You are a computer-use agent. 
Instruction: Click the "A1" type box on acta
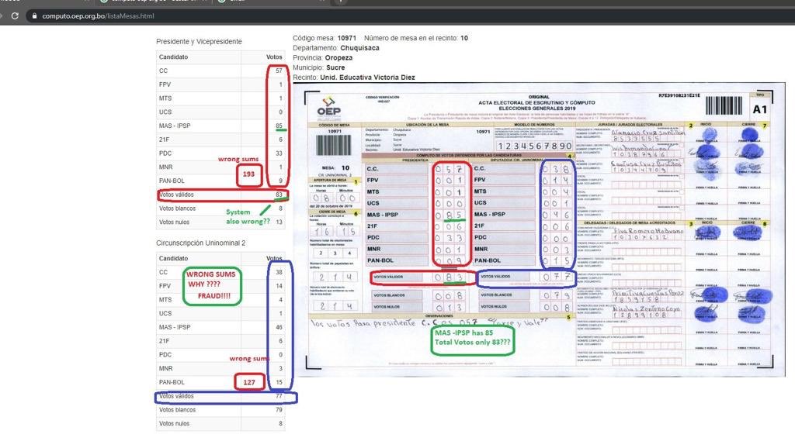(760, 109)
